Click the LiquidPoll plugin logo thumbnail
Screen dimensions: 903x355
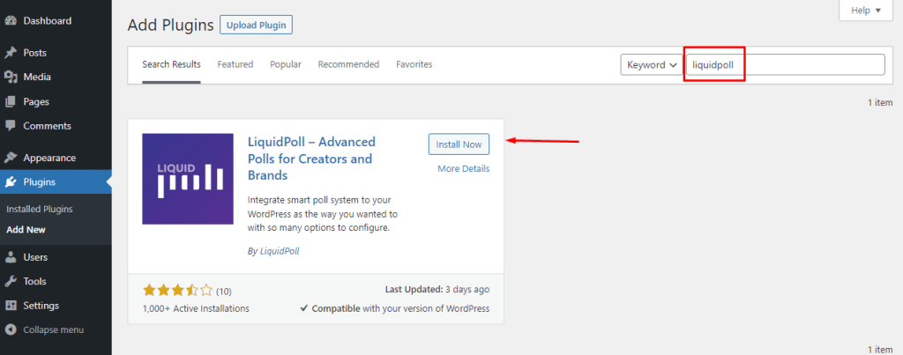(188, 179)
